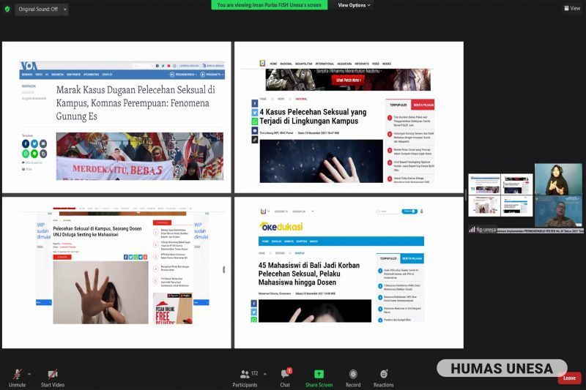Open the Nasional menu on the news site
The height and width of the screenshot is (390, 586).
[x=286, y=64]
